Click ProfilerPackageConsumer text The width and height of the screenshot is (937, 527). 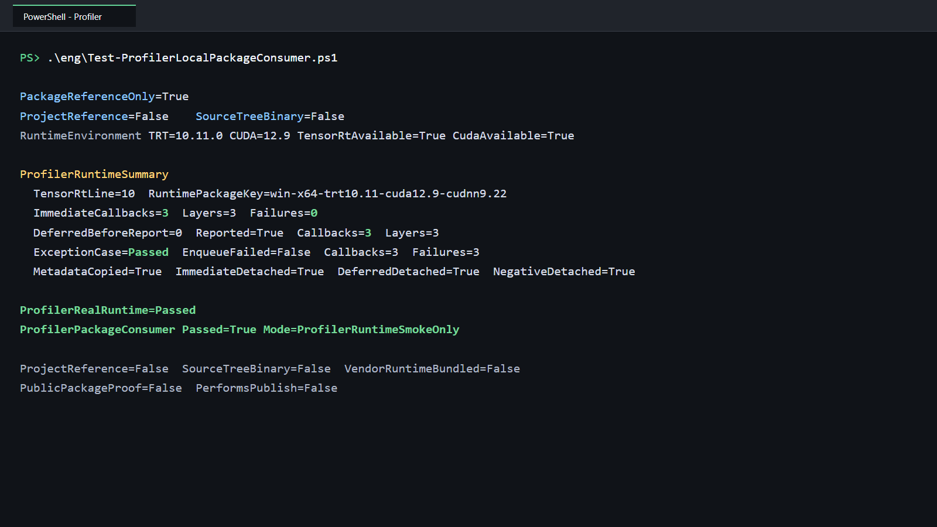tap(98, 330)
